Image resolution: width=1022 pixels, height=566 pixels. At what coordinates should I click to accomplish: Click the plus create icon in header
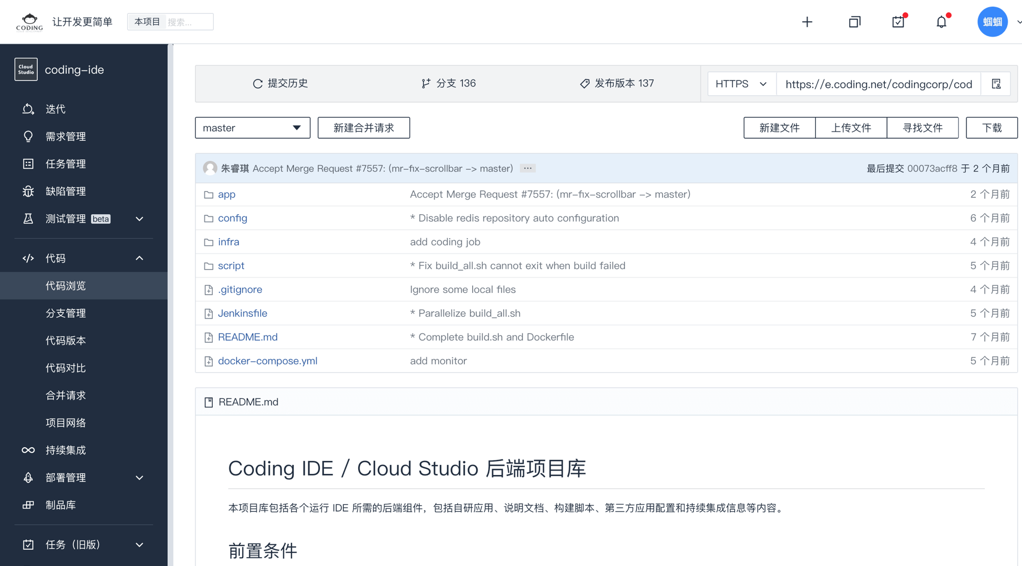807,22
